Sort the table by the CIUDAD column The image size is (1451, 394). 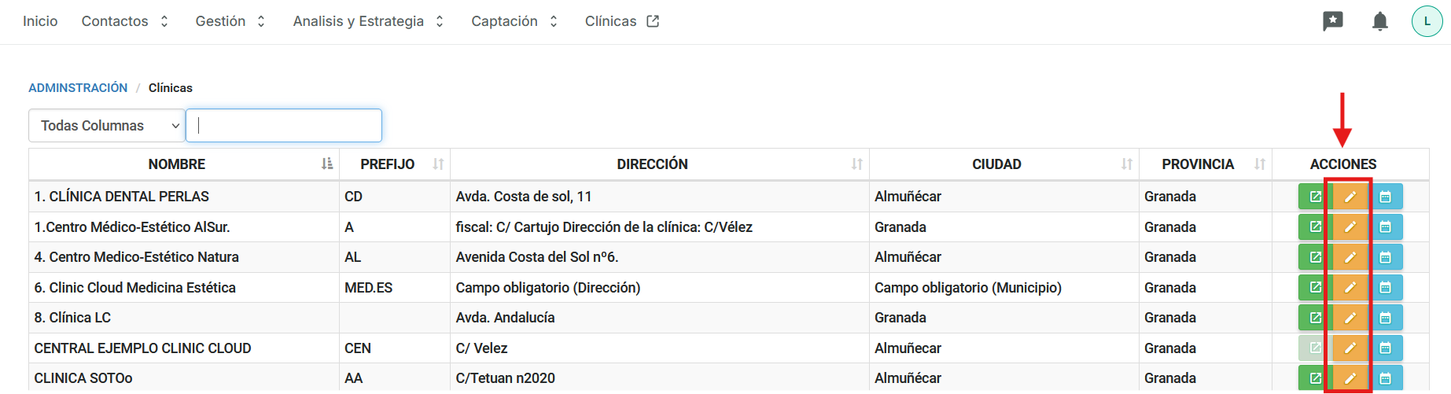[x=996, y=164]
